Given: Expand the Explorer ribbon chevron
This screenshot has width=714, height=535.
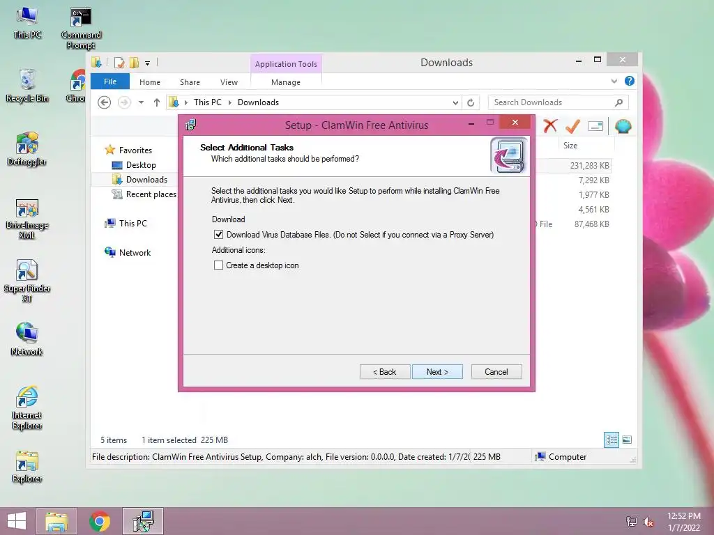Looking at the screenshot, I should click(614, 81).
